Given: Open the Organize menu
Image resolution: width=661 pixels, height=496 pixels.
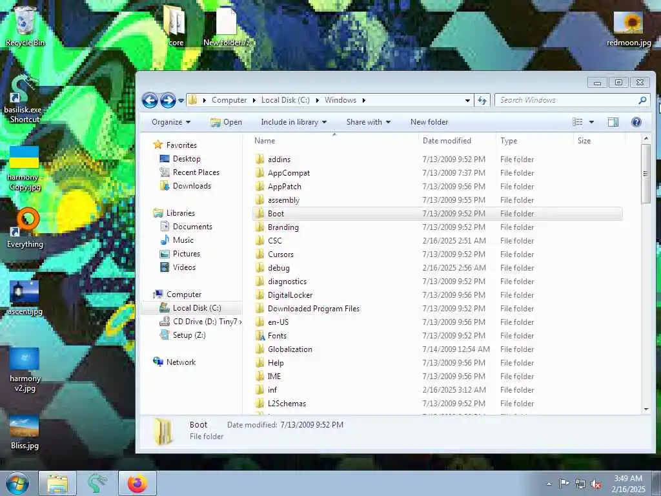Looking at the screenshot, I should coord(171,122).
